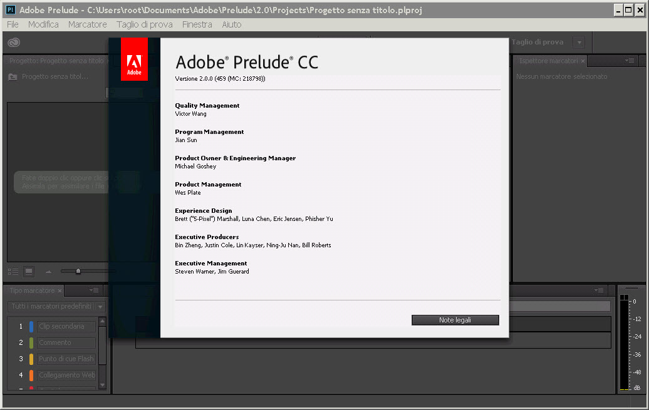Click marker list scrollbar up arrow
This screenshot has height=410, width=649.
pos(102,321)
